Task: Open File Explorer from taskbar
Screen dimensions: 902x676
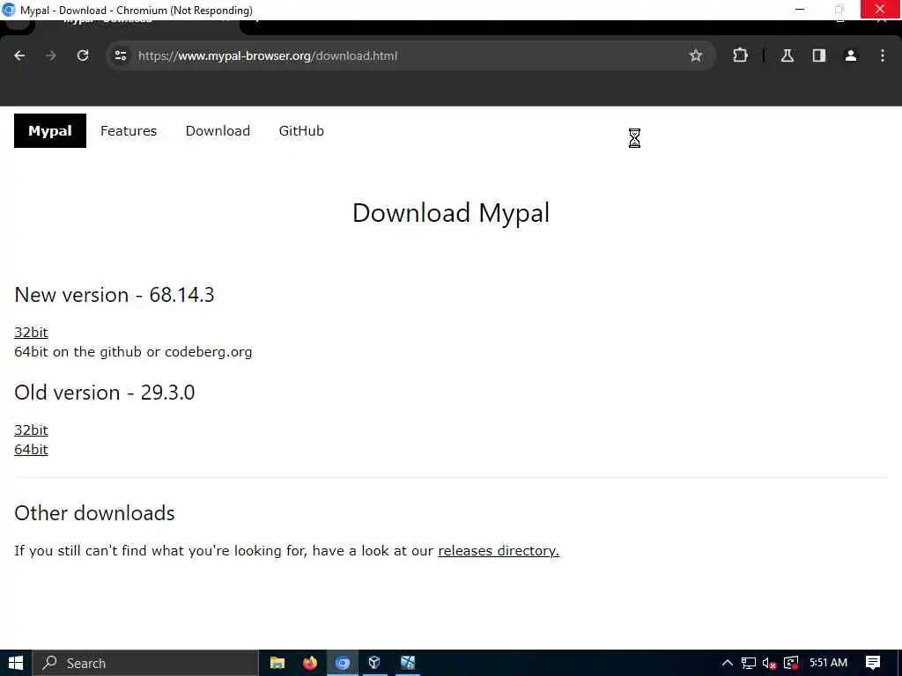Action: [277, 663]
